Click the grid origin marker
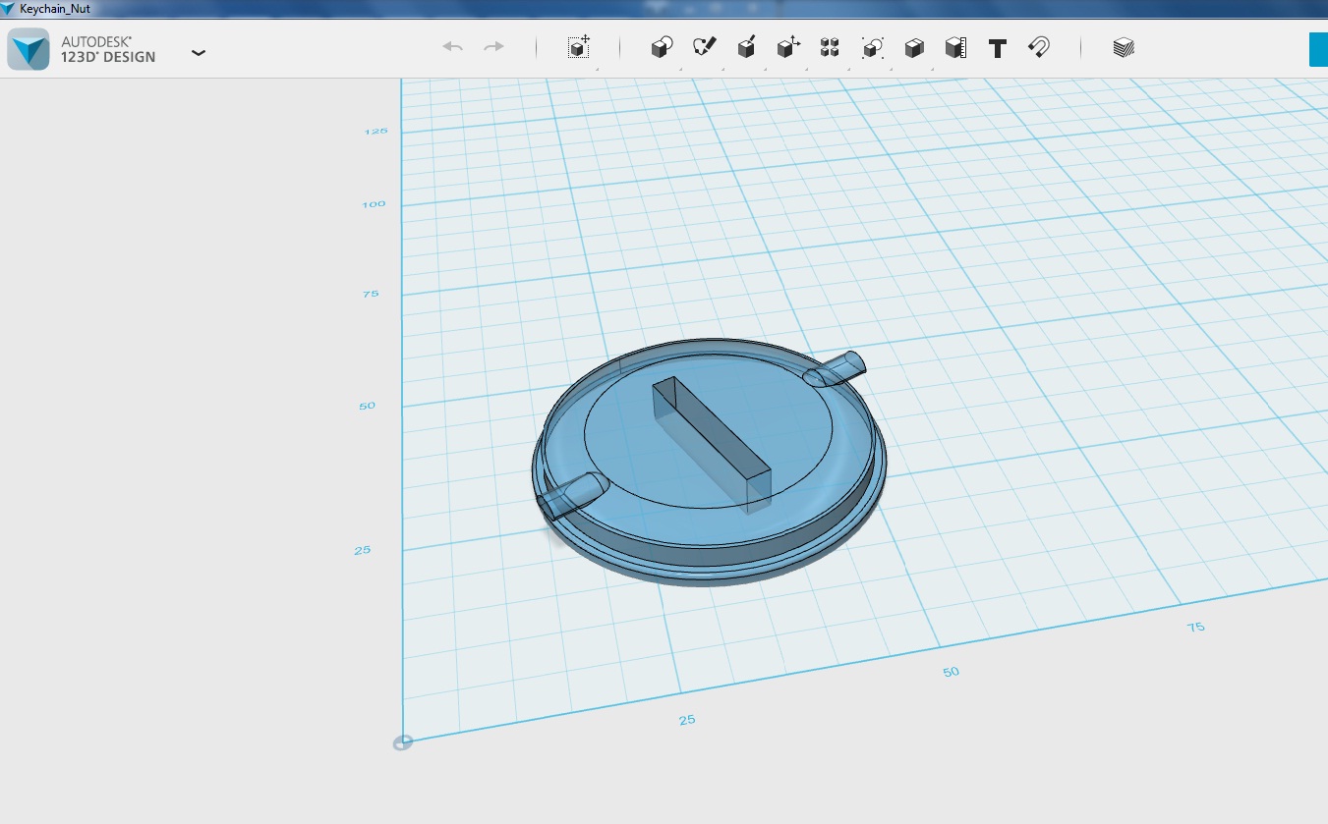 point(402,742)
